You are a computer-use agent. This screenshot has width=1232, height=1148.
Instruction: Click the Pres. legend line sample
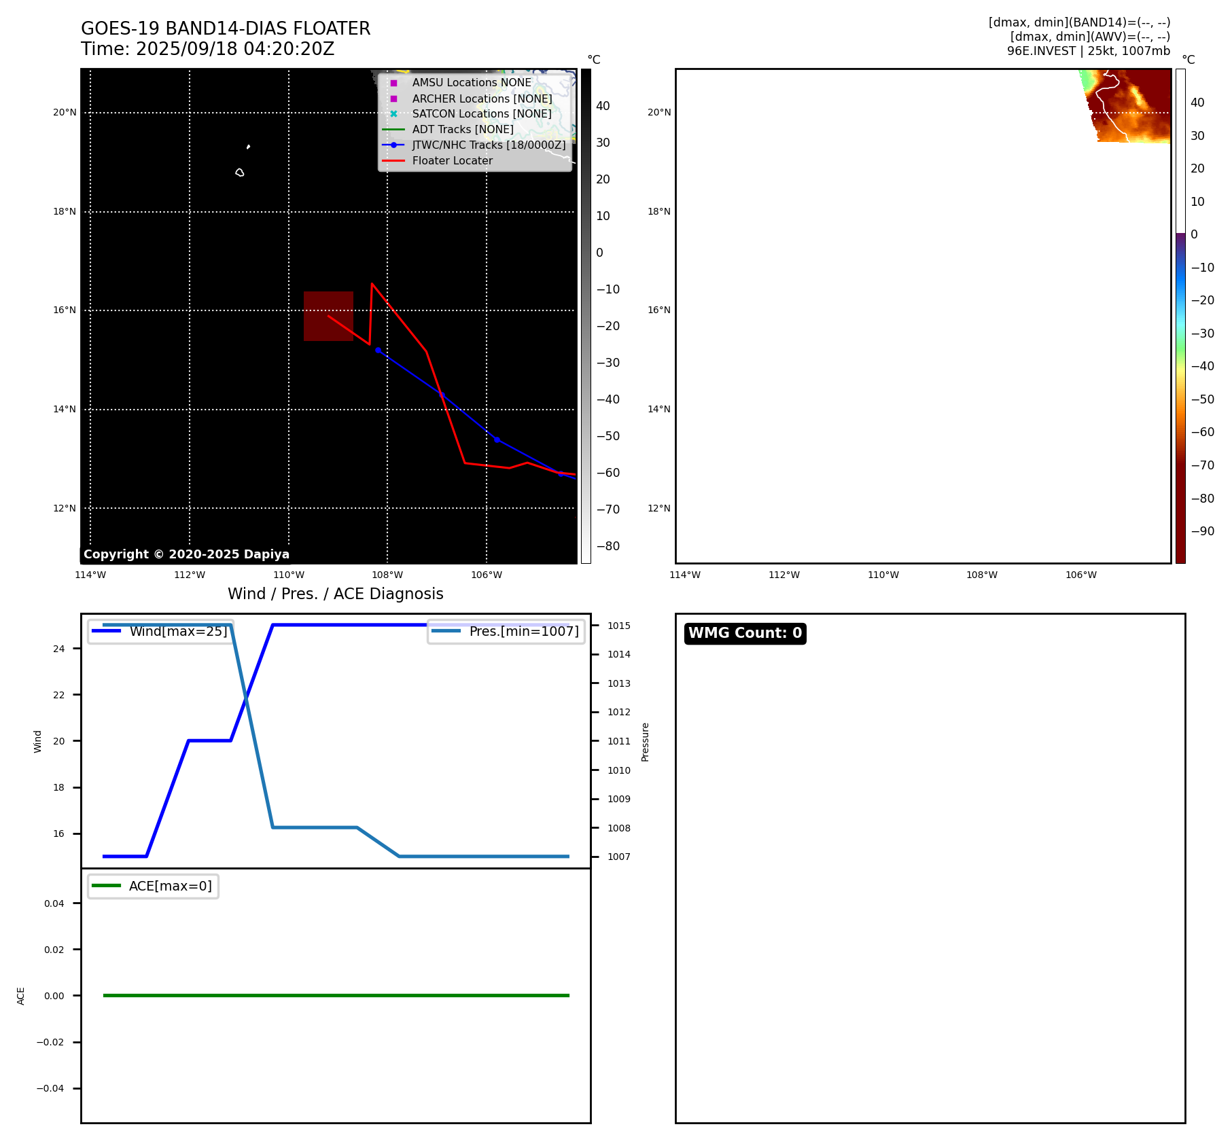[x=446, y=631]
